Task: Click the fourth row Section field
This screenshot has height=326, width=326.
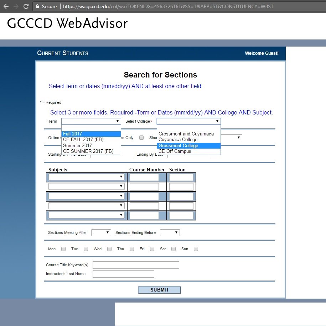Action: [181, 206]
